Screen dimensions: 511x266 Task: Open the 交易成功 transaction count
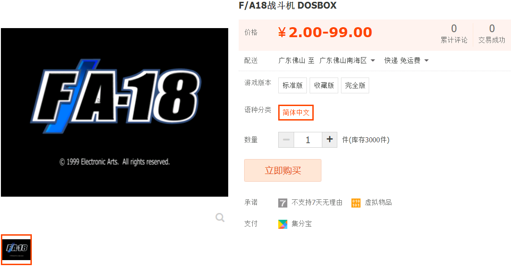(x=492, y=34)
